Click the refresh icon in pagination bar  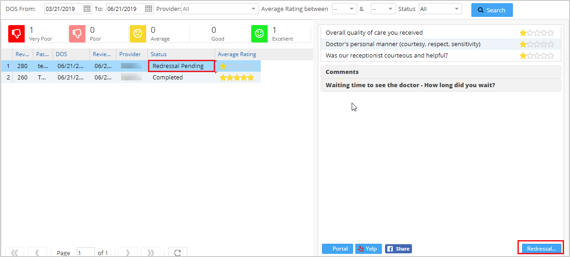tap(177, 252)
